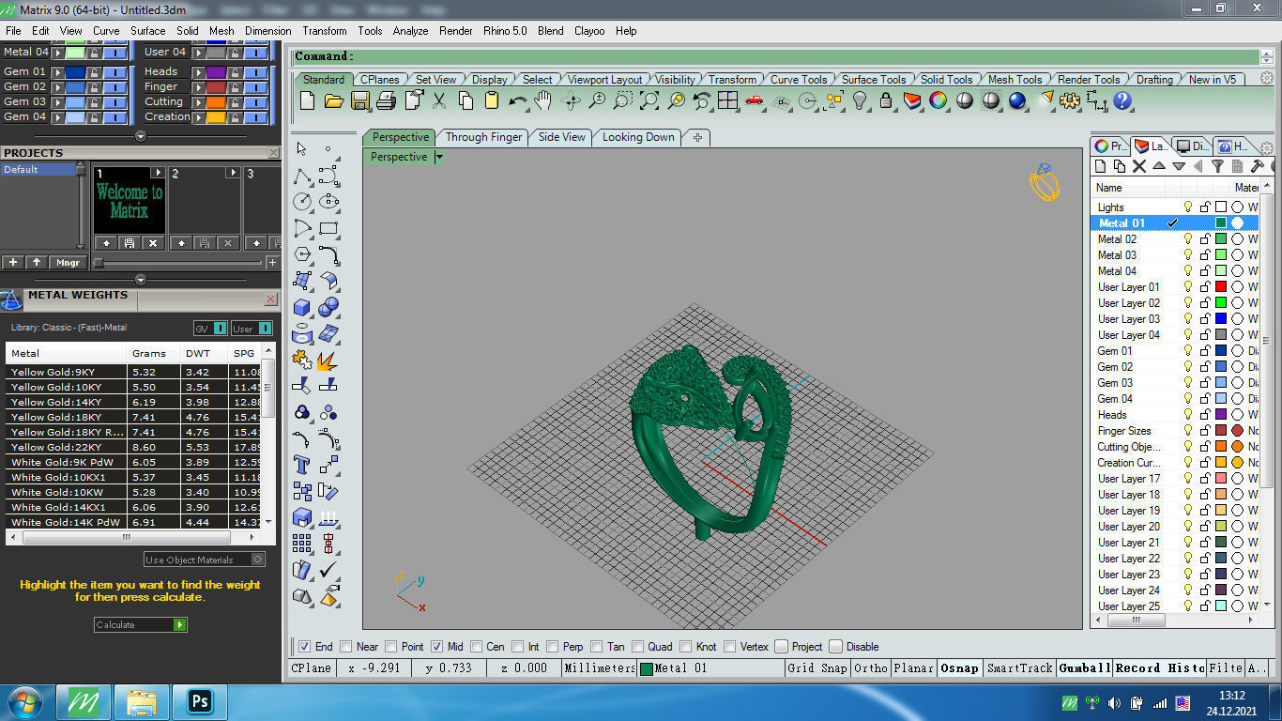Switch to the Curve Tools toolbar tab
The image size is (1282, 721).
pos(799,80)
